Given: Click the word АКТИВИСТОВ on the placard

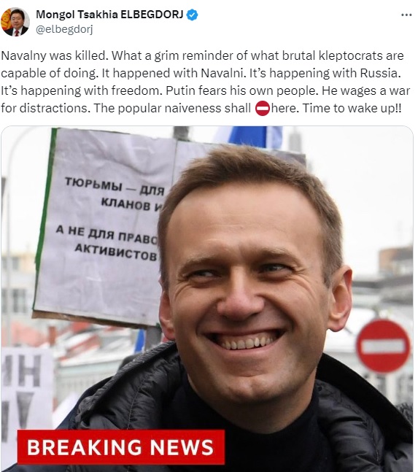Looking at the screenshot, I should pos(115,252).
